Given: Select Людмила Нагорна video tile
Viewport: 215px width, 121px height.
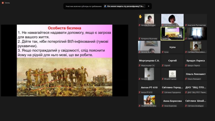Looking at the screenshot, I should click(x=149, y=101).
